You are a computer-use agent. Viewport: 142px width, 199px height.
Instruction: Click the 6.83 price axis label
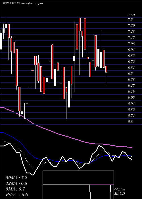tap(131, 56)
